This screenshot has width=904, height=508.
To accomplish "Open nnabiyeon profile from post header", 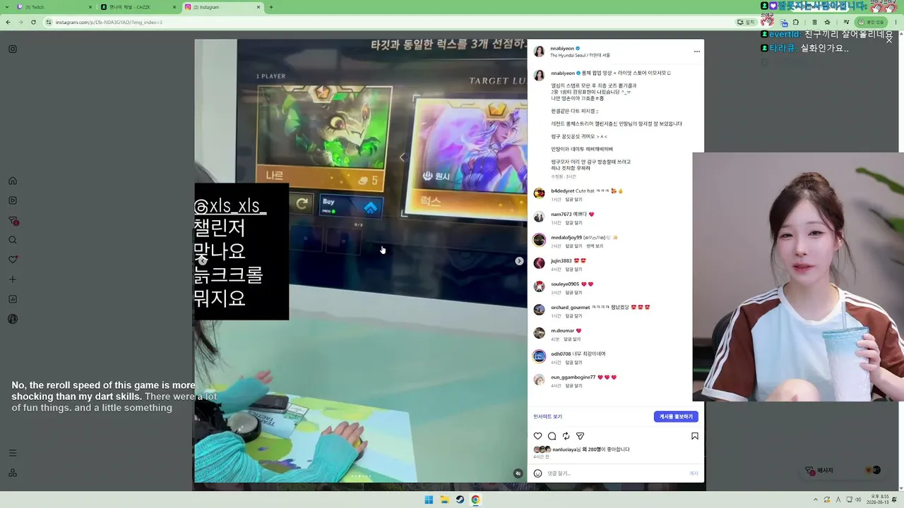I will (x=562, y=49).
